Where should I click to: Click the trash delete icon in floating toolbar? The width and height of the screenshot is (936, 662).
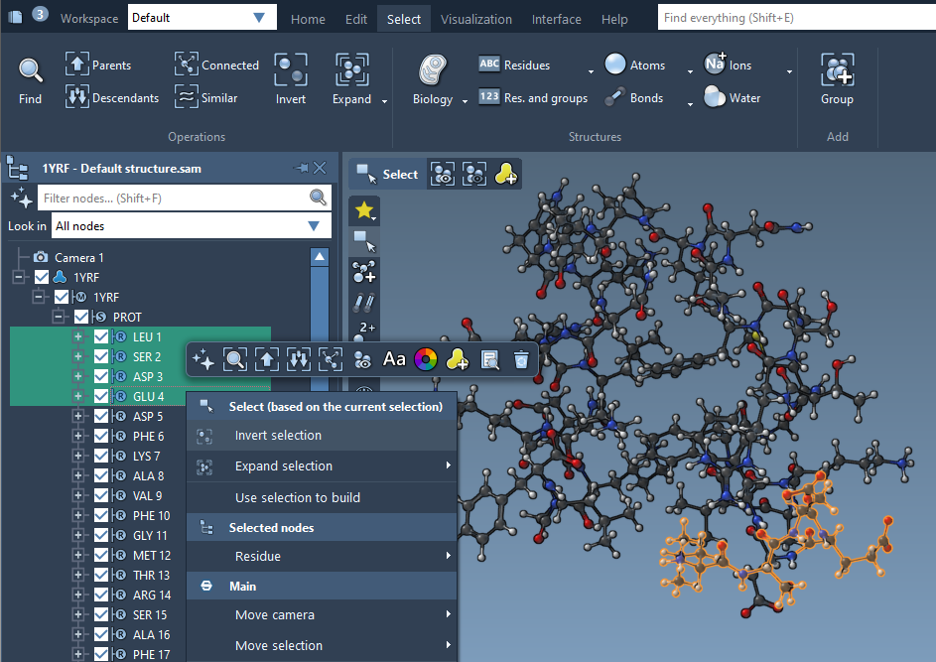521,359
